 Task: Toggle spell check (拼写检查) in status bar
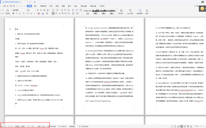point(51,126)
